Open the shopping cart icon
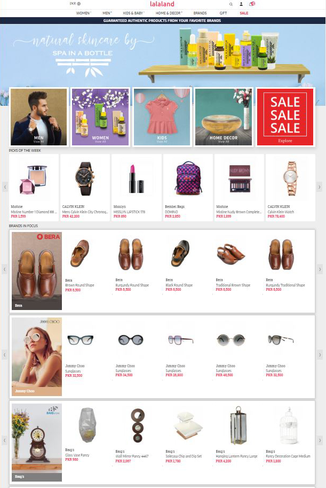Image resolution: width=326 pixels, height=488 pixels. (x=252, y=4)
